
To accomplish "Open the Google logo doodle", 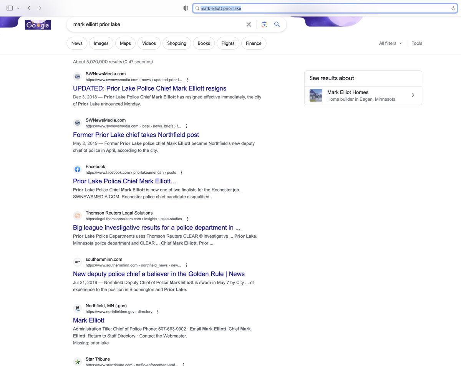I will pyautogui.click(x=38, y=25).
